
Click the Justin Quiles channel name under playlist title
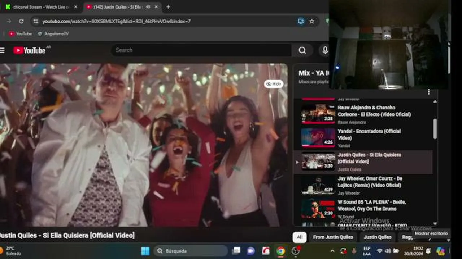[349, 169]
